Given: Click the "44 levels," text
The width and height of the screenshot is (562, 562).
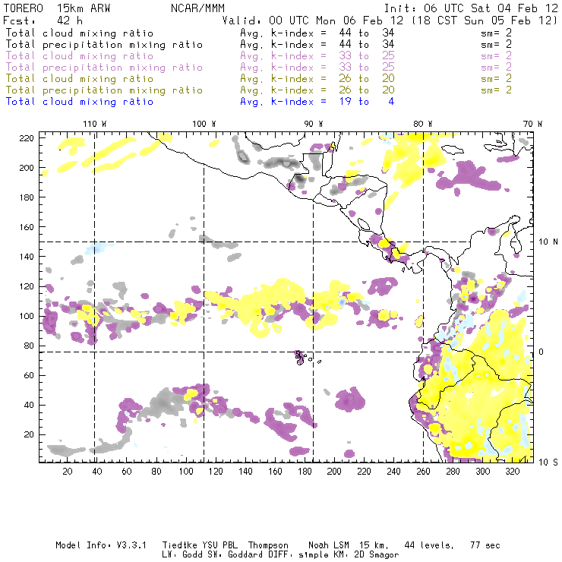Looking at the screenshot, I should pyautogui.click(x=429, y=545).
